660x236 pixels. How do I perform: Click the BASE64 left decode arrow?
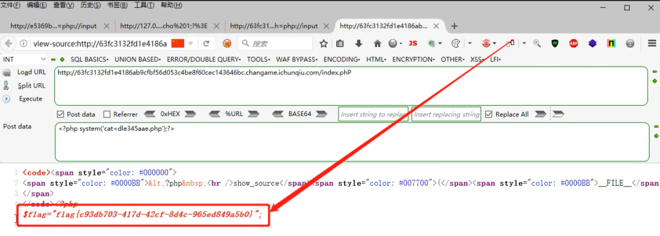pyautogui.click(x=278, y=114)
